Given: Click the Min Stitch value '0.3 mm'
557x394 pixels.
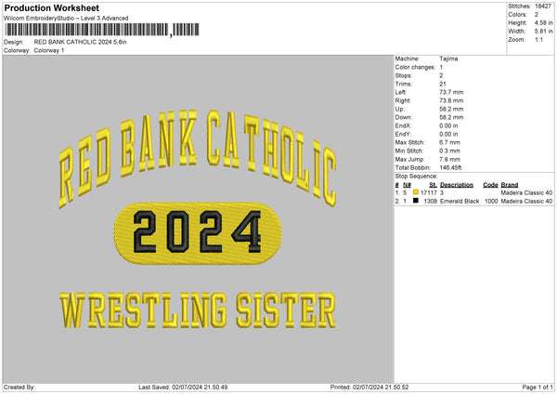Looking at the screenshot, I should (449, 151).
